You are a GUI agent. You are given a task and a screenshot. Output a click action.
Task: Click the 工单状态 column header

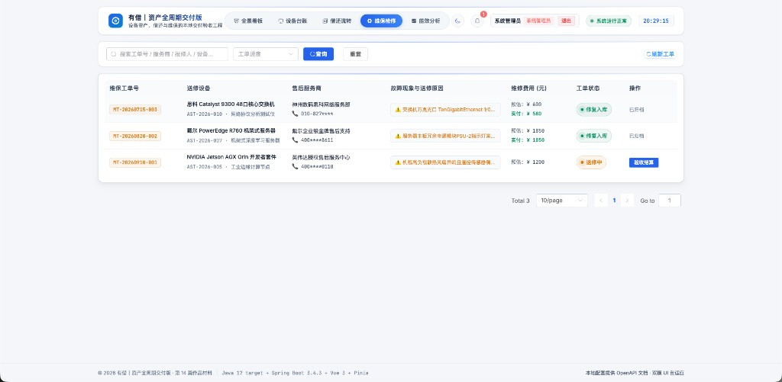click(588, 88)
